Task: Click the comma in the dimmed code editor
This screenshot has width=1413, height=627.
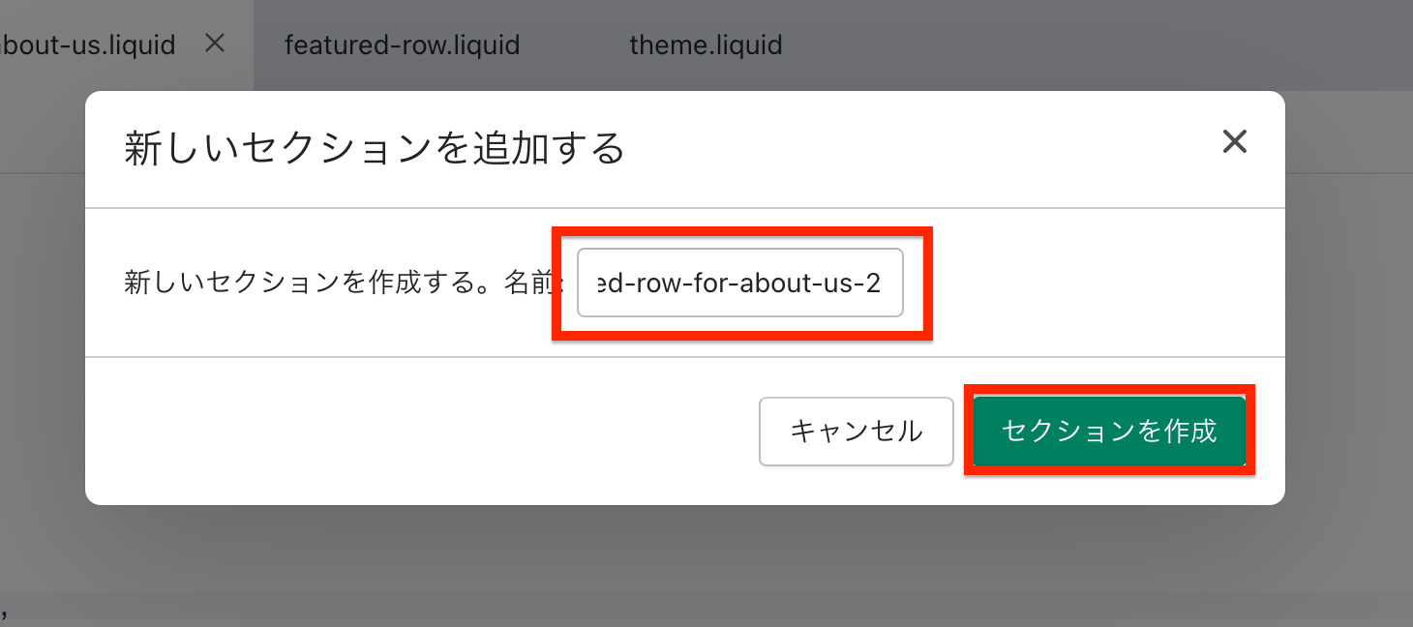Action: [5, 612]
